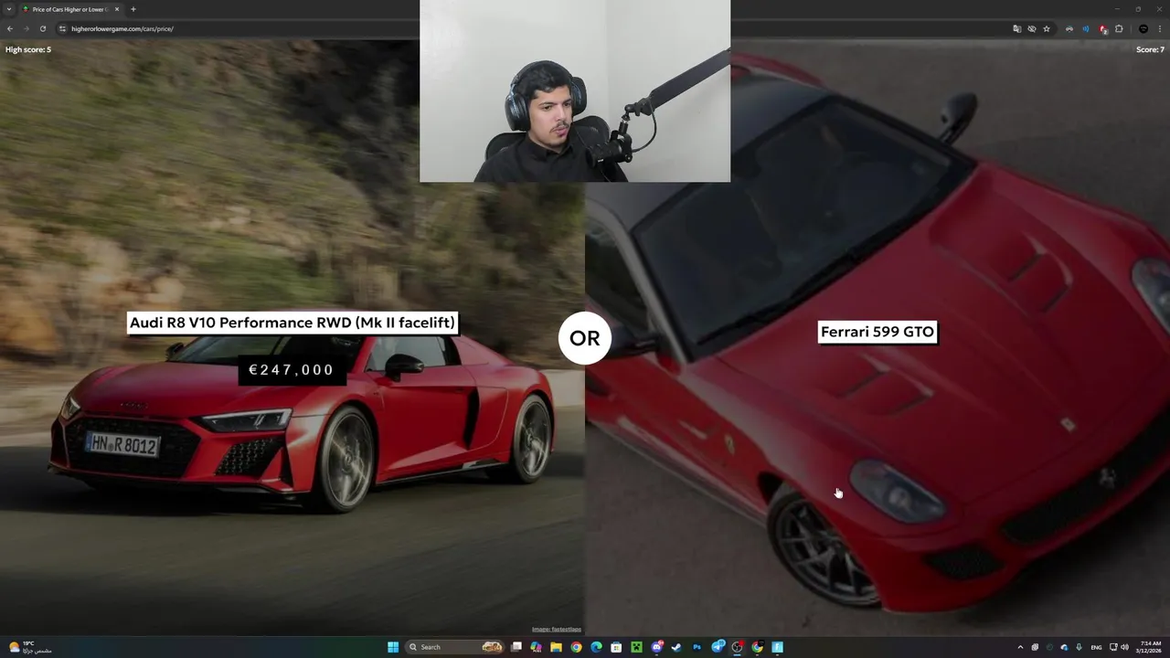Viewport: 1170px width, 658px height.
Task: Click the crossed-out eye icon in address bar
Action: tap(1032, 28)
